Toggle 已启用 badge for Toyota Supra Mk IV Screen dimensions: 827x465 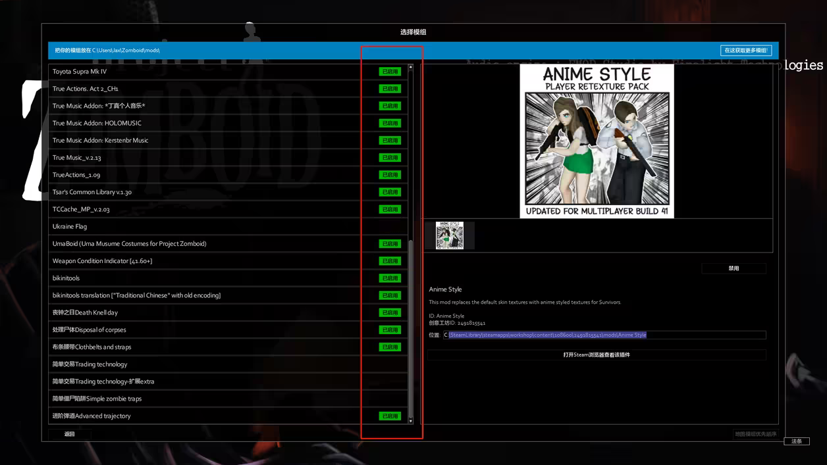click(x=390, y=71)
